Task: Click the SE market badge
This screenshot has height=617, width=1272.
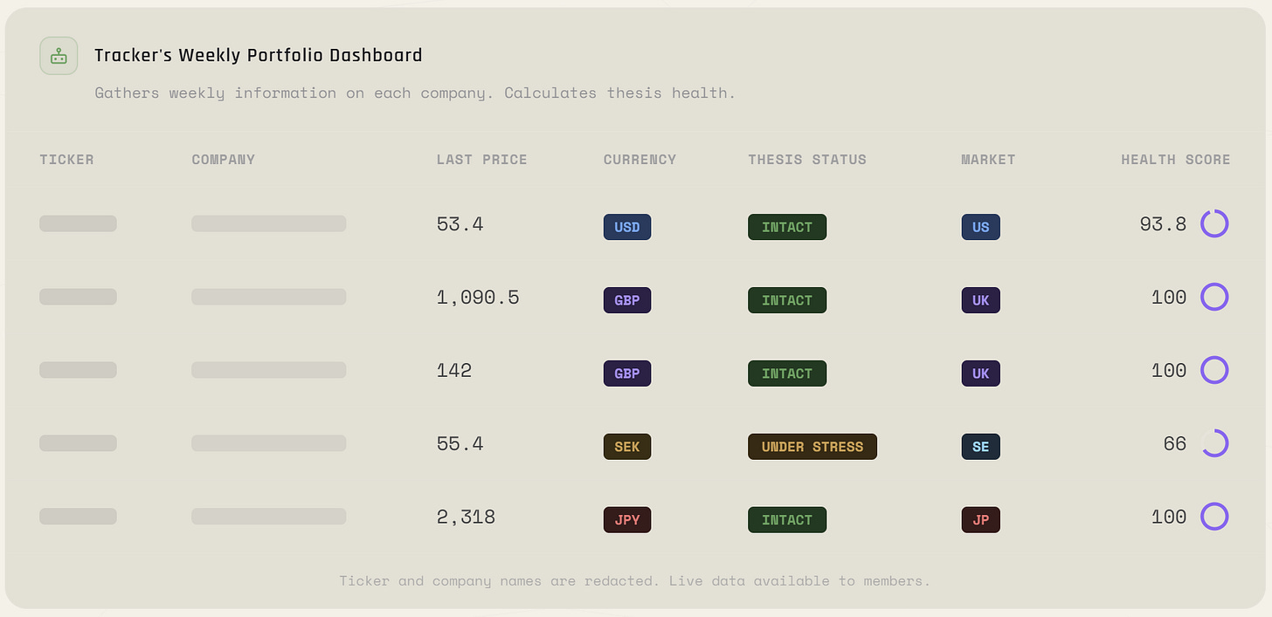Action: pos(981,447)
